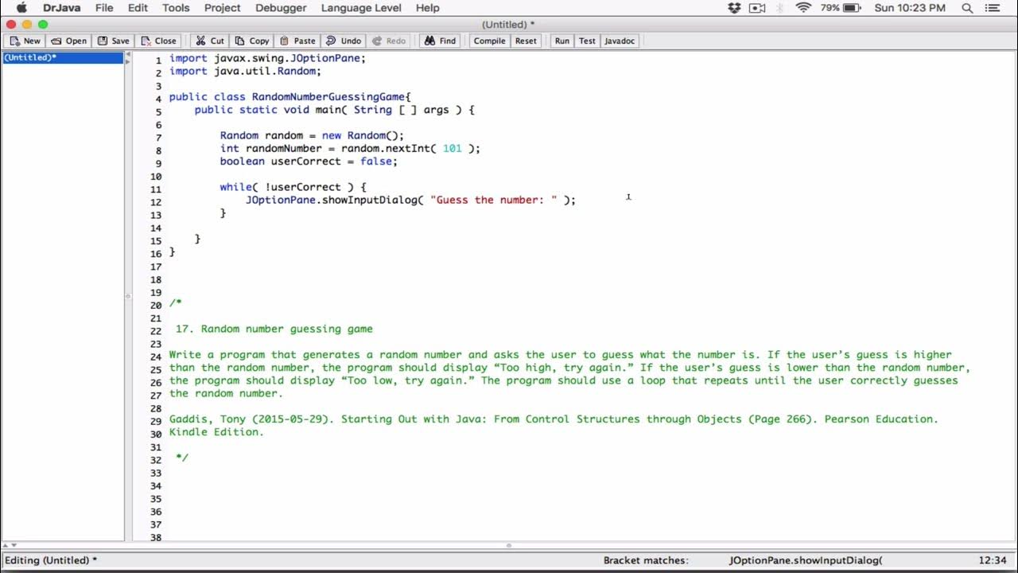The image size is (1018, 573).
Task: Click the 'Editing (Untitled) *' status bar text
Action: (x=51, y=560)
